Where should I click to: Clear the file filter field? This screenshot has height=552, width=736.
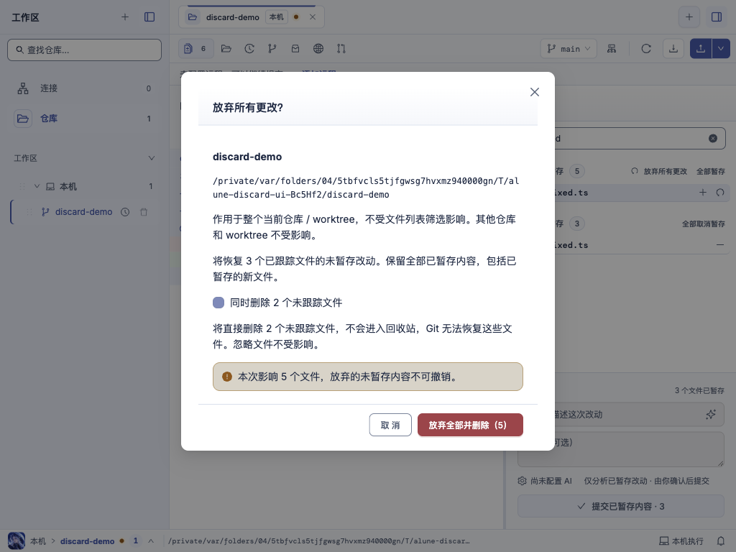click(x=713, y=139)
